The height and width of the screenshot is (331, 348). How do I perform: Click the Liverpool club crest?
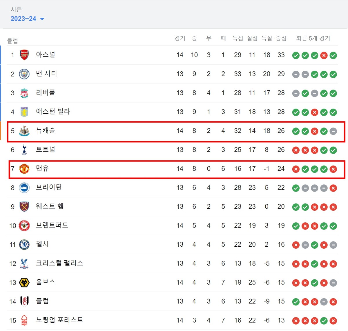pyautogui.click(x=24, y=93)
